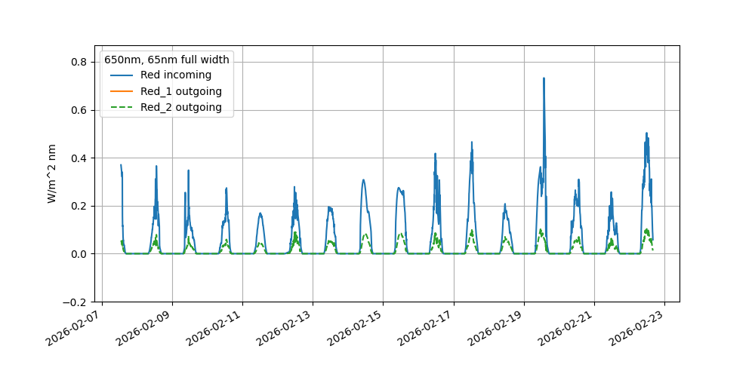The image size is (755, 377).
Task: Click the legend title "650nm, 65nm full width"
Action: (x=167, y=59)
